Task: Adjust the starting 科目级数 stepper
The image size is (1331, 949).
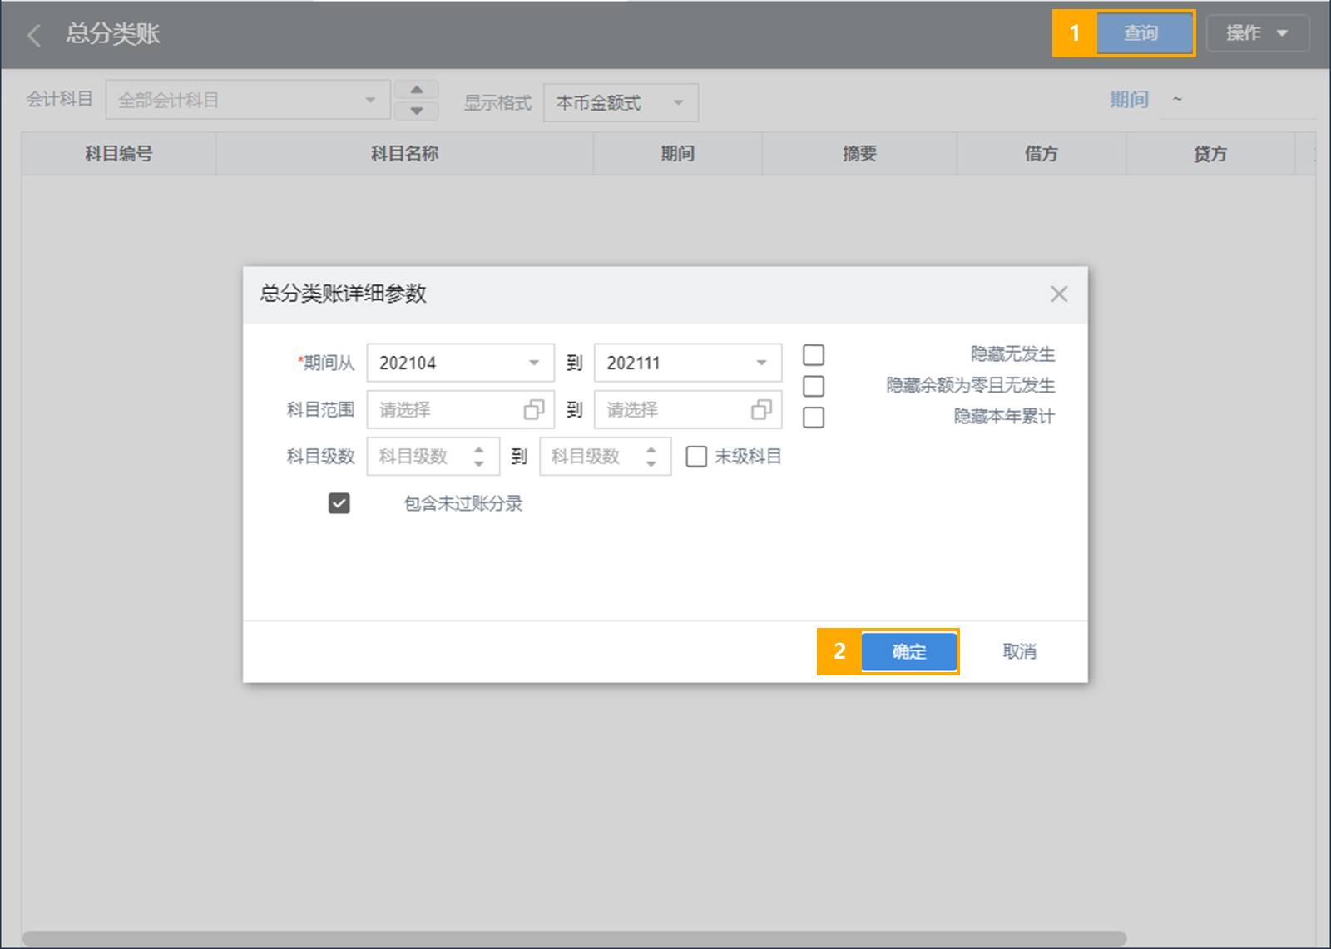Action: coord(478,456)
